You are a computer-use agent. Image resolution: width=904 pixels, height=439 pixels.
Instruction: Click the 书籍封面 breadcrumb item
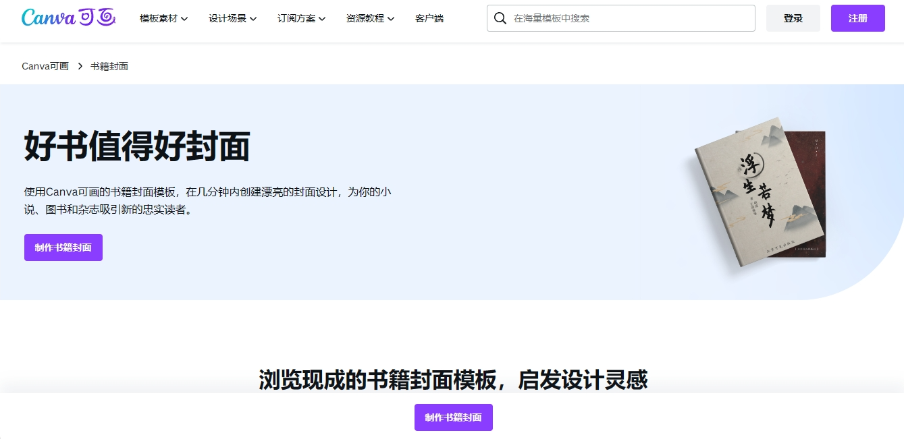[x=109, y=66]
